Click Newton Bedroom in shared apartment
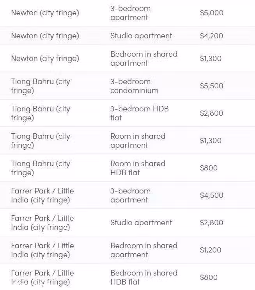The width and height of the screenshot is (255, 290). tap(144, 59)
